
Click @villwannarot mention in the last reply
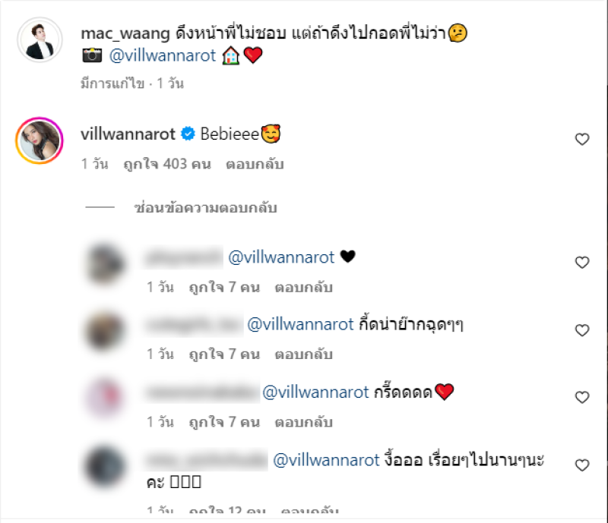(326, 460)
